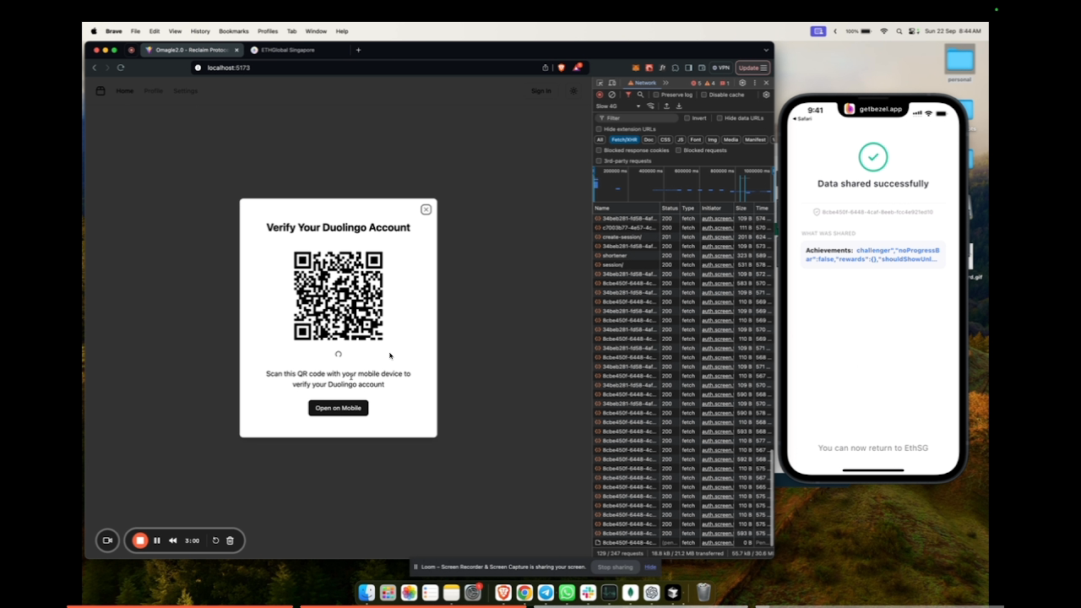
Task: Toggle the Loom camera button
Action: coord(107,540)
